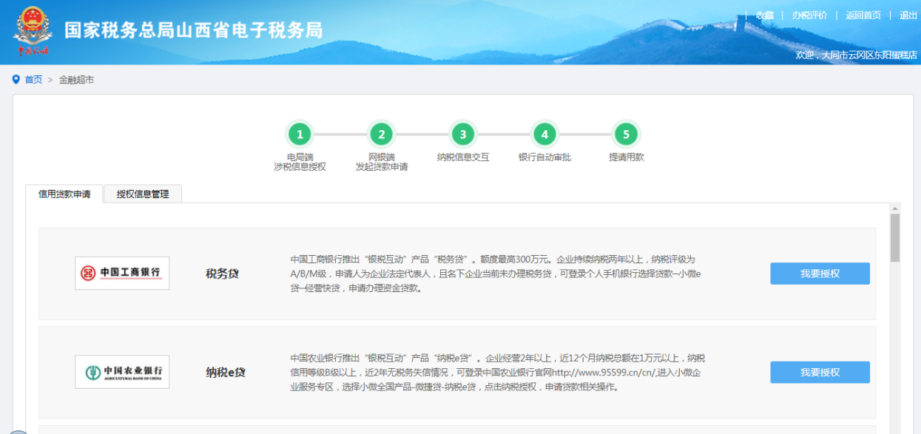The width and height of the screenshot is (921, 434).
Task: Switch to the 授权信息管理 tab
Action: pyautogui.click(x=143, y=194)
